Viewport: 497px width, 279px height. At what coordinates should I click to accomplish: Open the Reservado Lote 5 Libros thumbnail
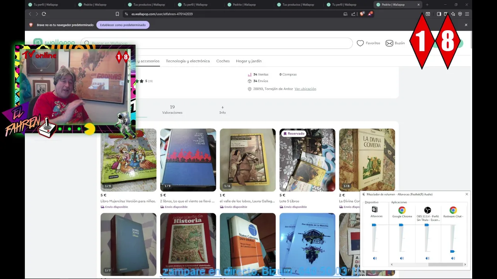(307, 160)
